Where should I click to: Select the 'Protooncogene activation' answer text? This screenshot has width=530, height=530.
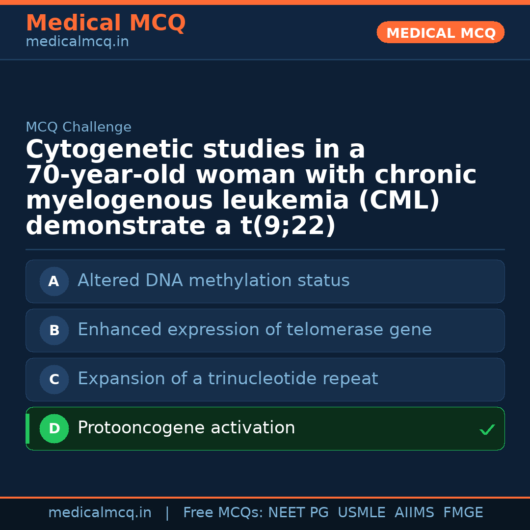(x=186, y=428)
